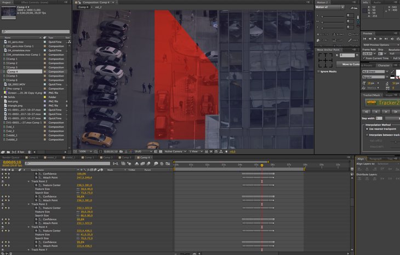
Task: Create a new folder in Project panel
Action: tap(9, 152)
